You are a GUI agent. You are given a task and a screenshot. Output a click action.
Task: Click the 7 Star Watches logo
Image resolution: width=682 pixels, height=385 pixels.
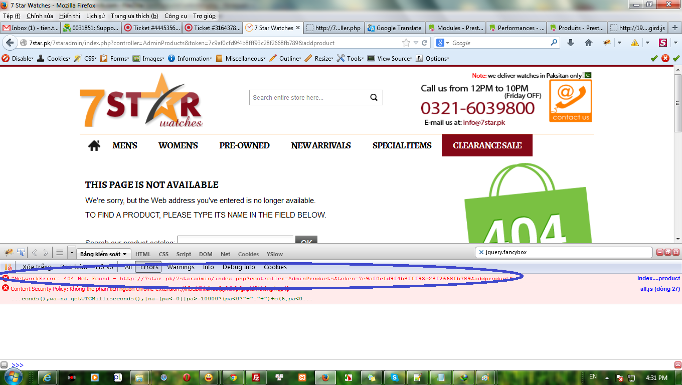141,100
